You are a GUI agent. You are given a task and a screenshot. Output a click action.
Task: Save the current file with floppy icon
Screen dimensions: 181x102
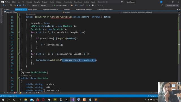click(x=17, y=5)
